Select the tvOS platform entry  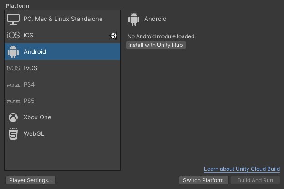pyautogui.click(x=62, y=68)
